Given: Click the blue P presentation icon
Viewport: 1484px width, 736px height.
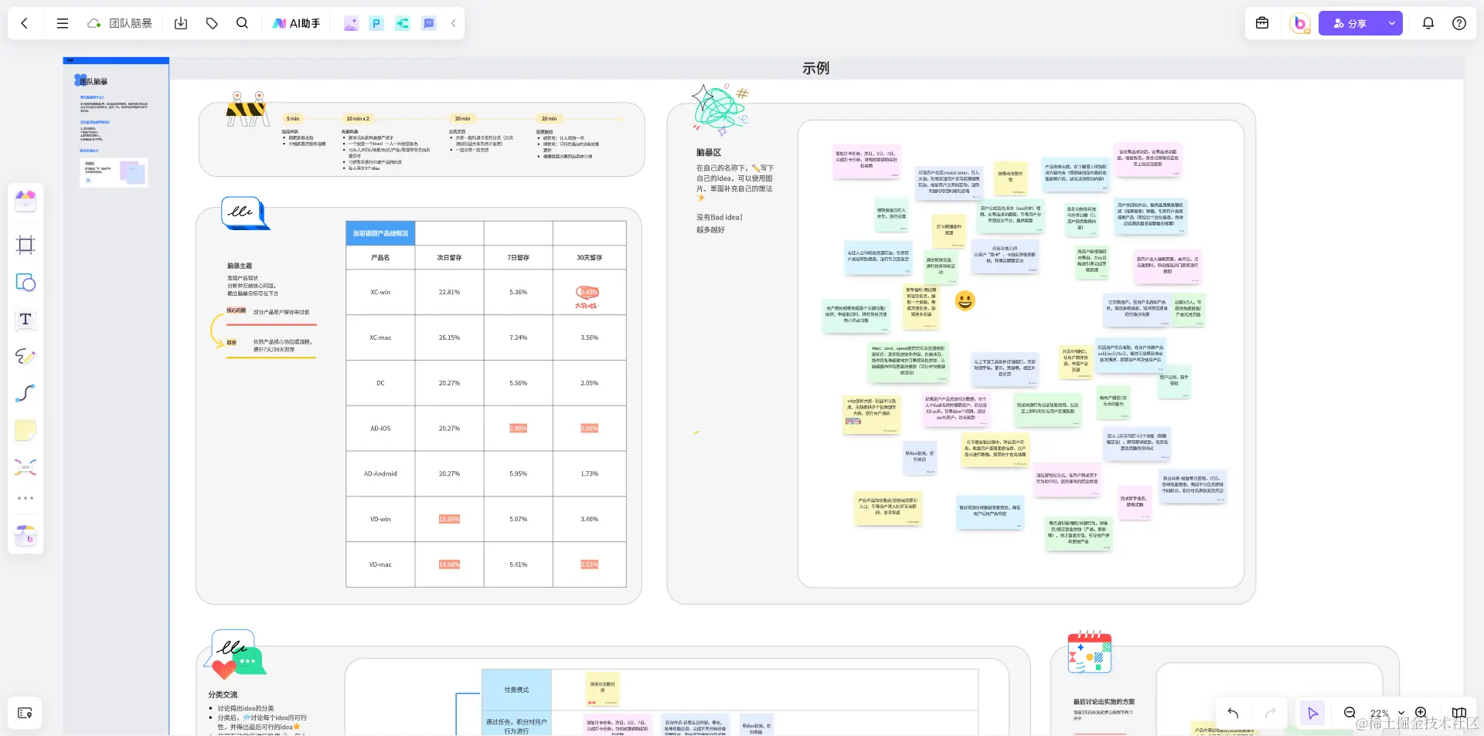Looking at the screenshot, I should (x=376, y=23).
